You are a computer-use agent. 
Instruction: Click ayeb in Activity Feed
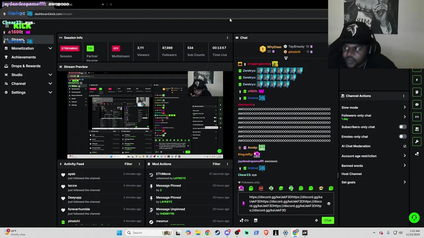(72, 174)
